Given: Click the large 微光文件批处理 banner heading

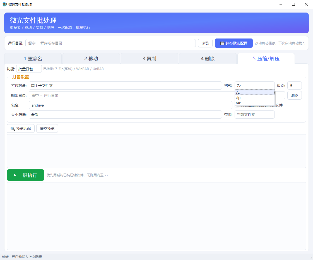Looking at the screenshot, I should 33,20.
